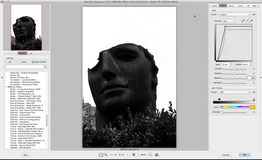Open the Split Toning preset options menu icon

pyautogui.click(x=254, y=92)
